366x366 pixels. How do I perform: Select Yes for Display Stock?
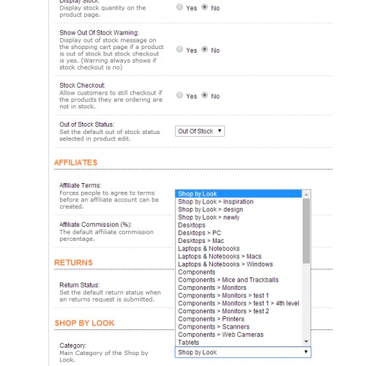coord(179,7)
